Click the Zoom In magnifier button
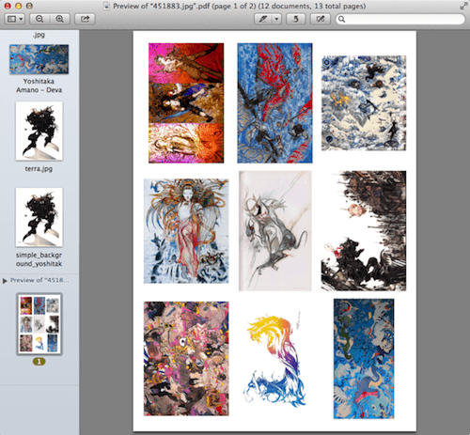The height and width of the screenshot is (435, 470). tap(59, 19)
